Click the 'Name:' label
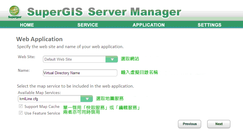 point(24,70)
